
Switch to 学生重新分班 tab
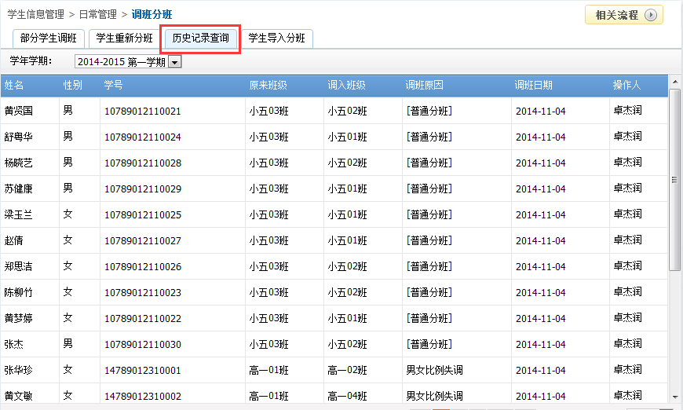(125, 38)
